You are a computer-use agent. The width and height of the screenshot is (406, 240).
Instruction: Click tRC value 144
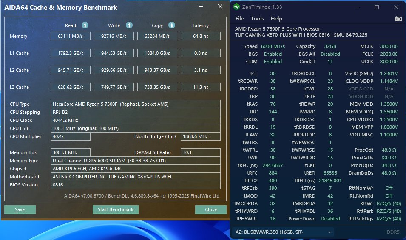point(273,112)
